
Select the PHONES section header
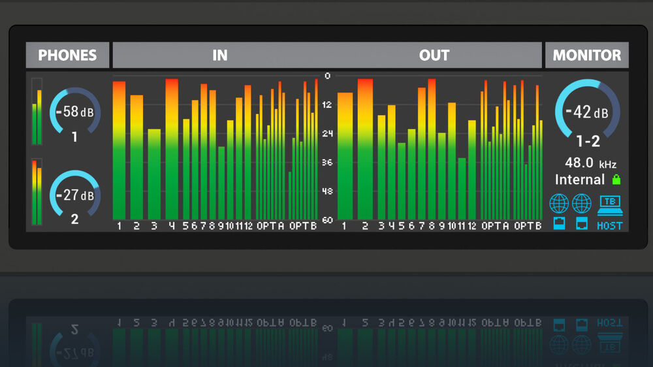pos(67,56)
